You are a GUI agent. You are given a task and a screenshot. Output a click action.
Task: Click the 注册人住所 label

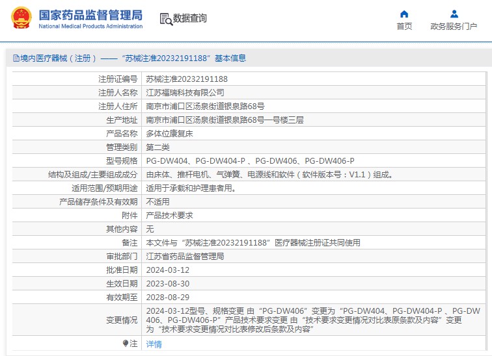(118, 107)
